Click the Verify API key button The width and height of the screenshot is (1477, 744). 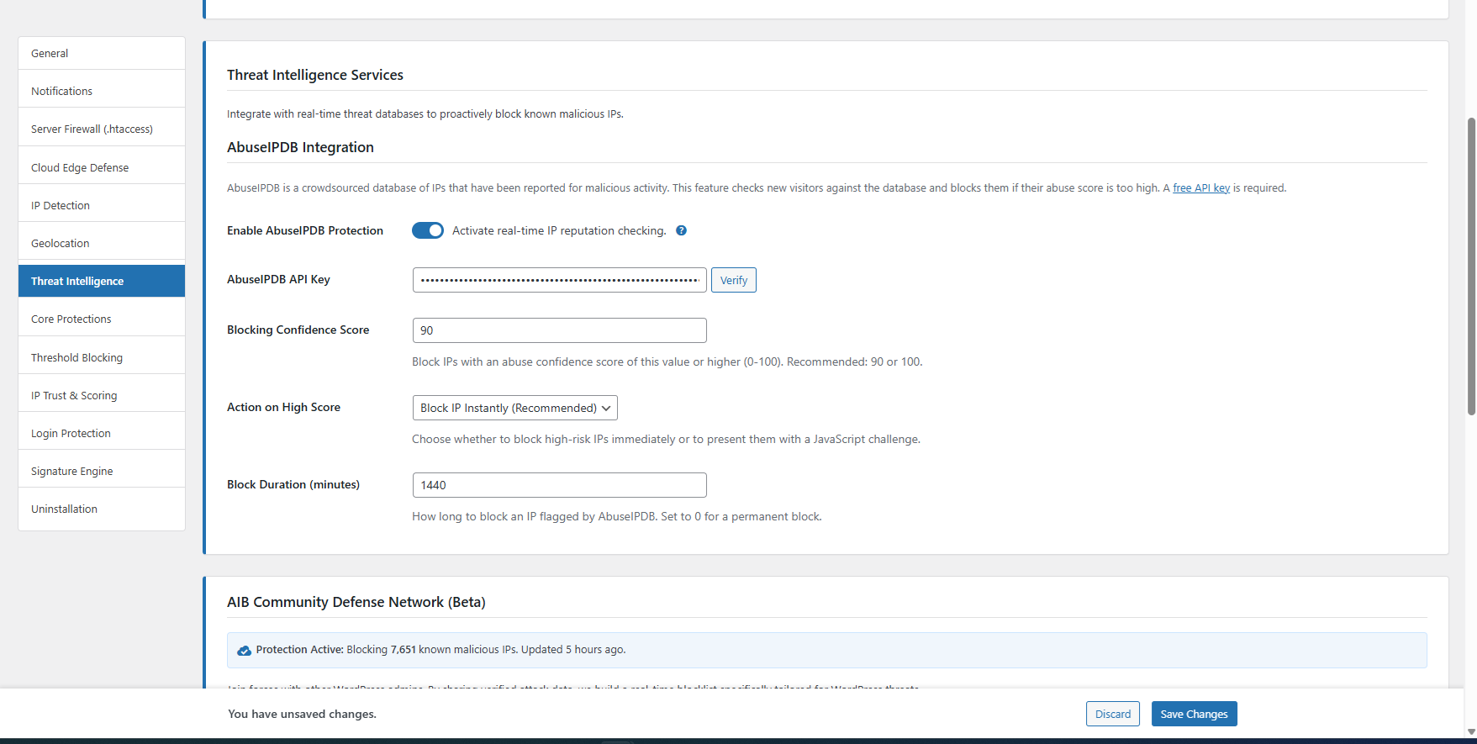pos(733,280)
